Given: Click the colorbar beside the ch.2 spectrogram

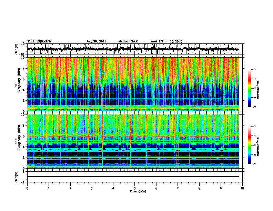Looking at the screenshot, I should click(x=250, y=145).
